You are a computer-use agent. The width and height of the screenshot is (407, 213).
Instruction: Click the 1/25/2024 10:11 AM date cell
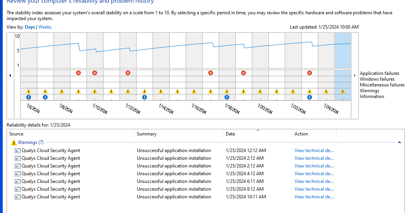click(x=246, y=197)
